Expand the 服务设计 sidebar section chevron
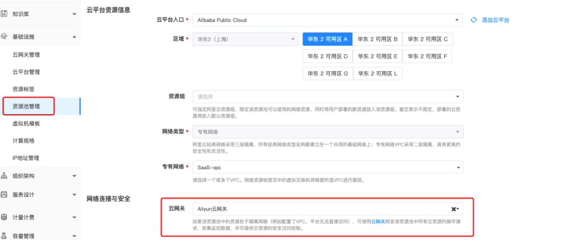 pos(74,195)
